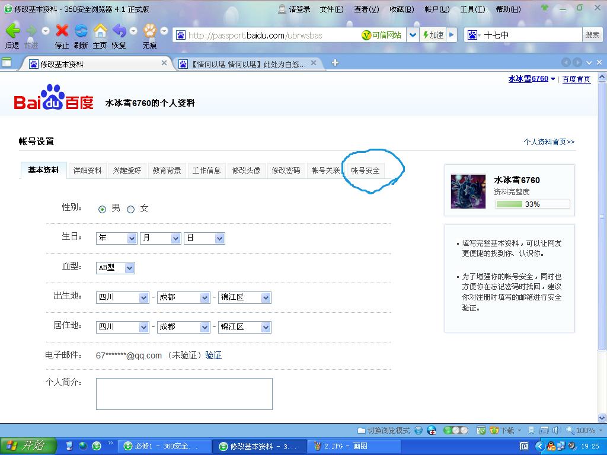Click the 停止 stop icon

pos(62,31)
